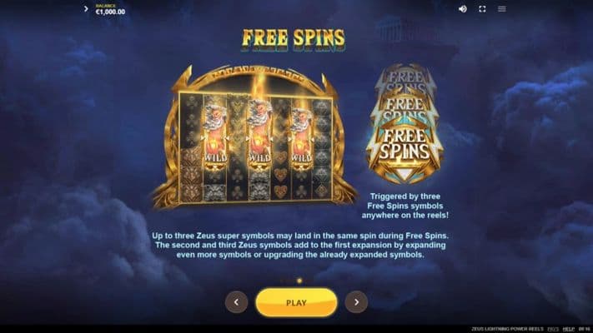The height and width of the screenshot is (333, 593).
Task: Toggle fullscreen mode icon
Action: 482,8
